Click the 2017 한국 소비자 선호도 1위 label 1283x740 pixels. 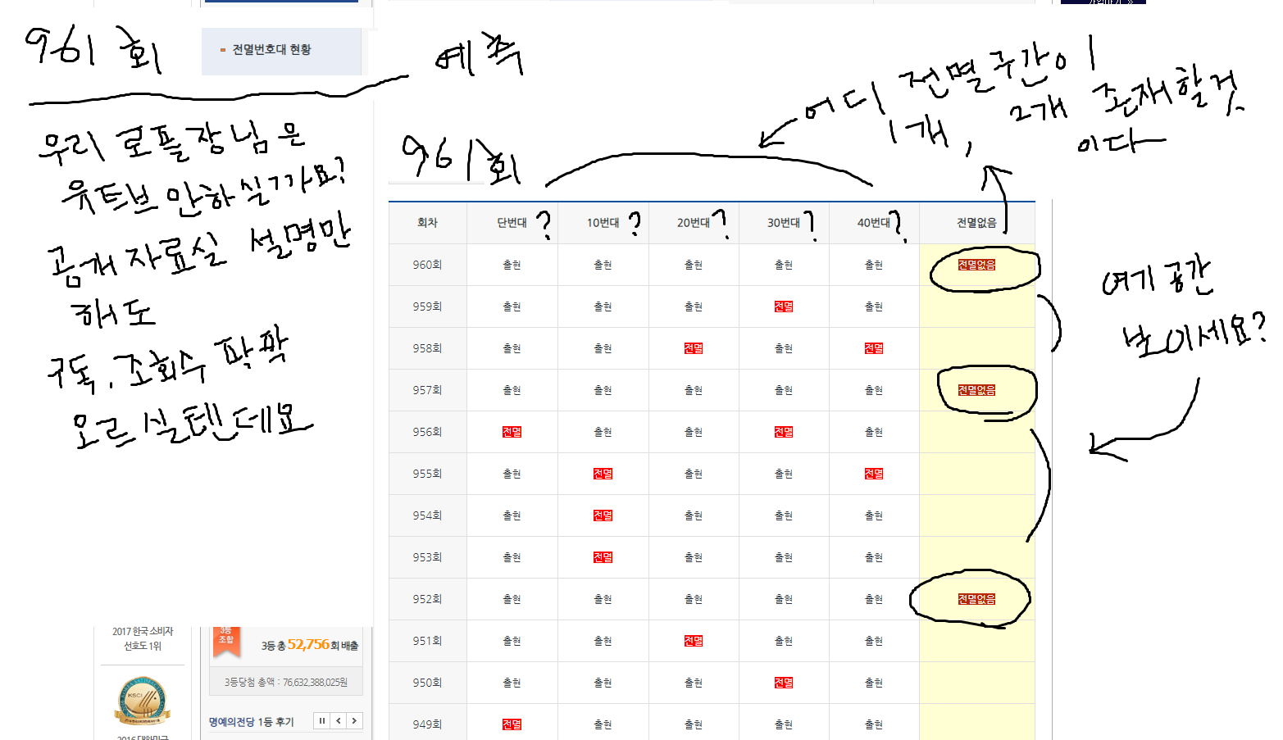[143, 638]
